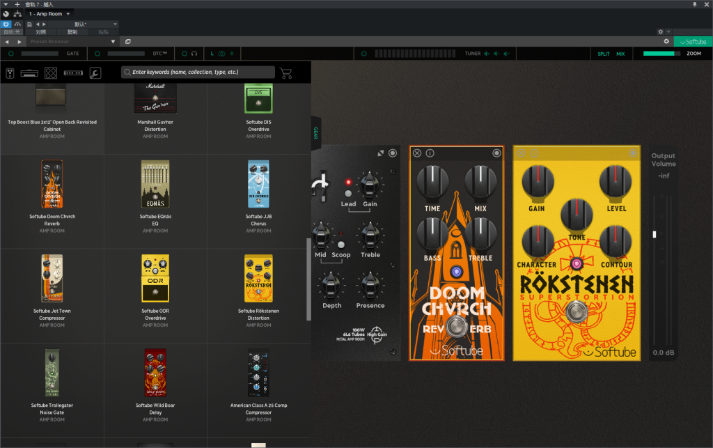The height and width of the screenshot is (448, 713).
Task: Show info for Doom Chvrch pedal
Action: [x=430, y=153]
